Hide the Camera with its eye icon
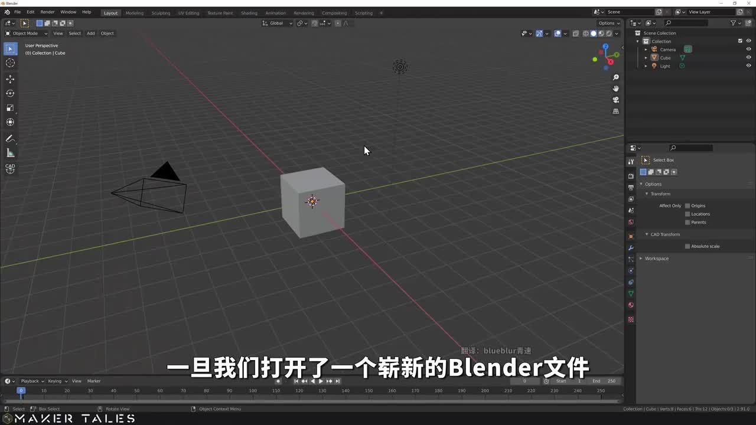The width and height of the screenshot is (756, 425). [x=748, y=49]
